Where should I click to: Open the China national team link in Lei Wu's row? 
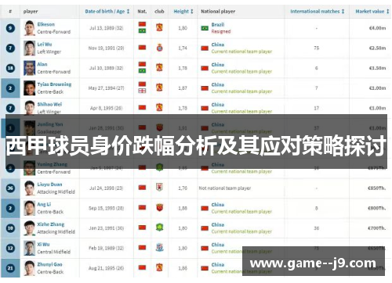click(x=218, y=45)
